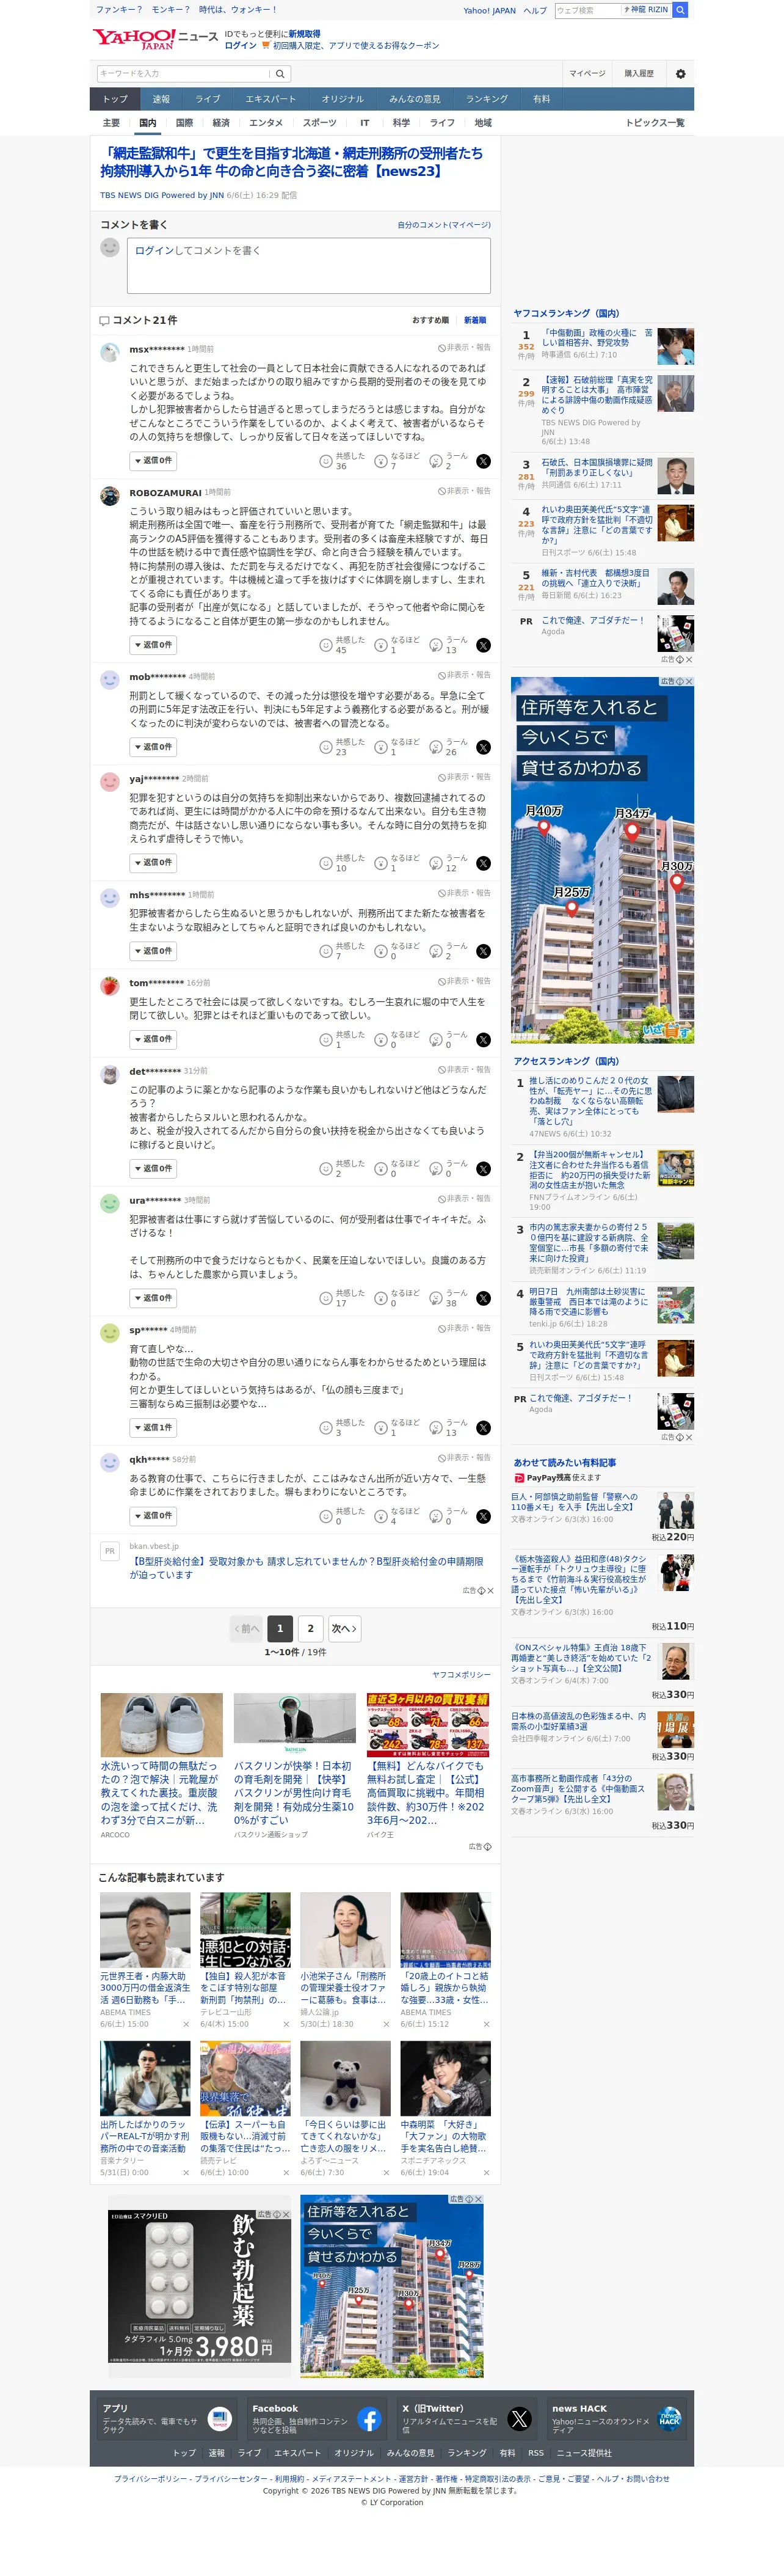The image size is (784, 2576).
Task: Sort comments by おすすめ順
Action: [x=430, y=320]
